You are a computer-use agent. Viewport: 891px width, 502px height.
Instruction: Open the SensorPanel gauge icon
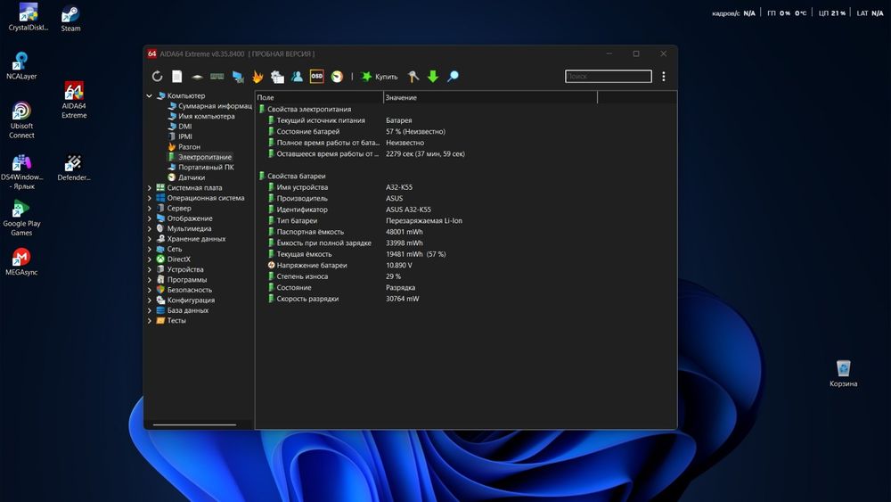pos(337,76)
